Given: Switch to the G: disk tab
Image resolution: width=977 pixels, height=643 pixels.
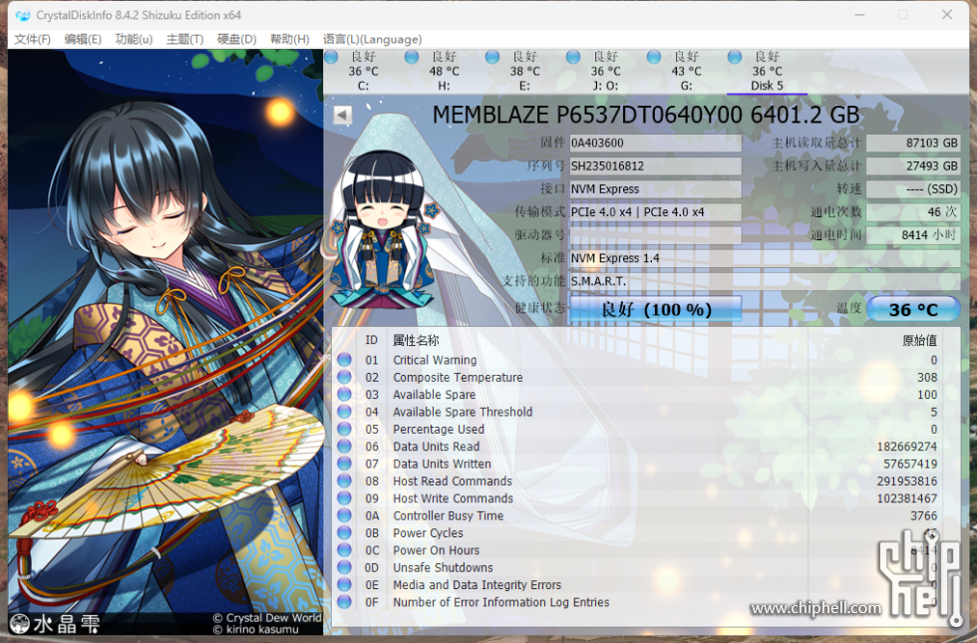Looking at the screenshot, I should point(686,71).
